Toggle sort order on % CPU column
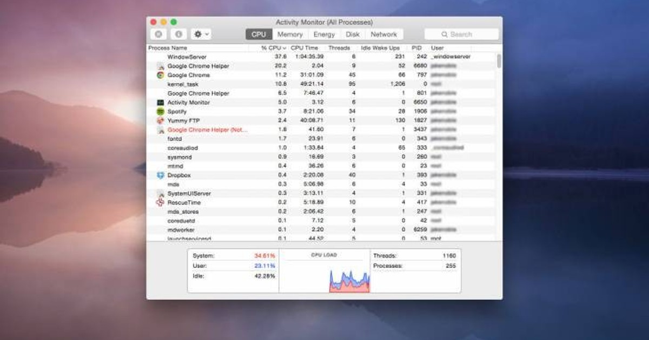The image size is (649, 340). (273, 48)
